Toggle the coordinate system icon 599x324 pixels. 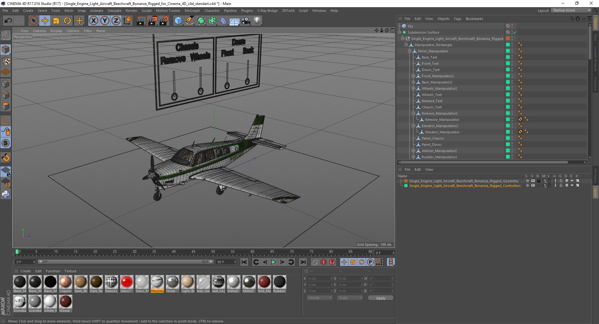[x=128, y=21]
